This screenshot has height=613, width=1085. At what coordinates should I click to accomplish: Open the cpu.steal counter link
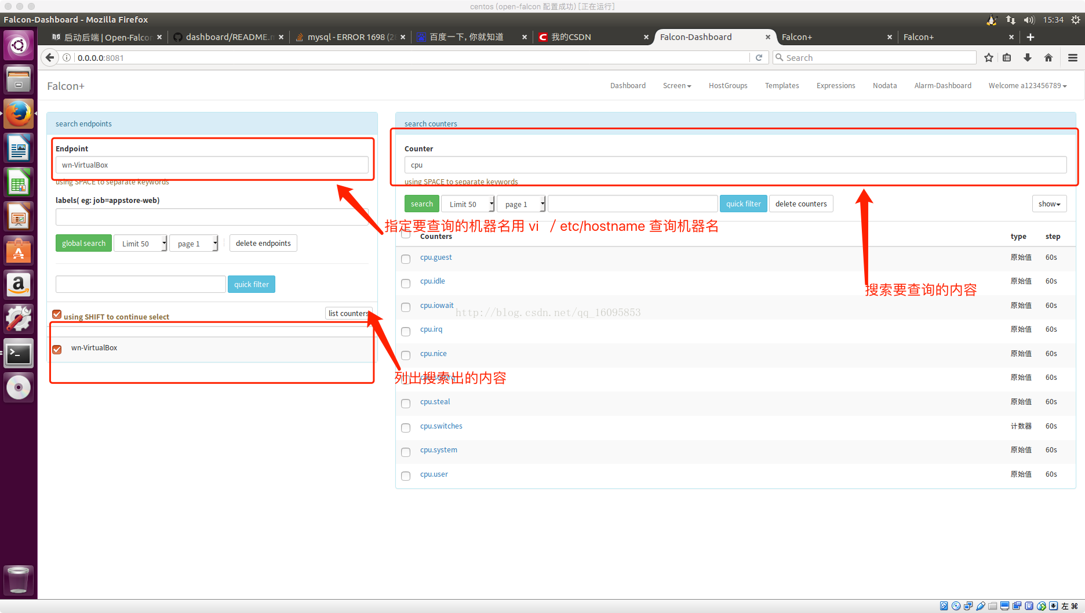tap(435, 401)
